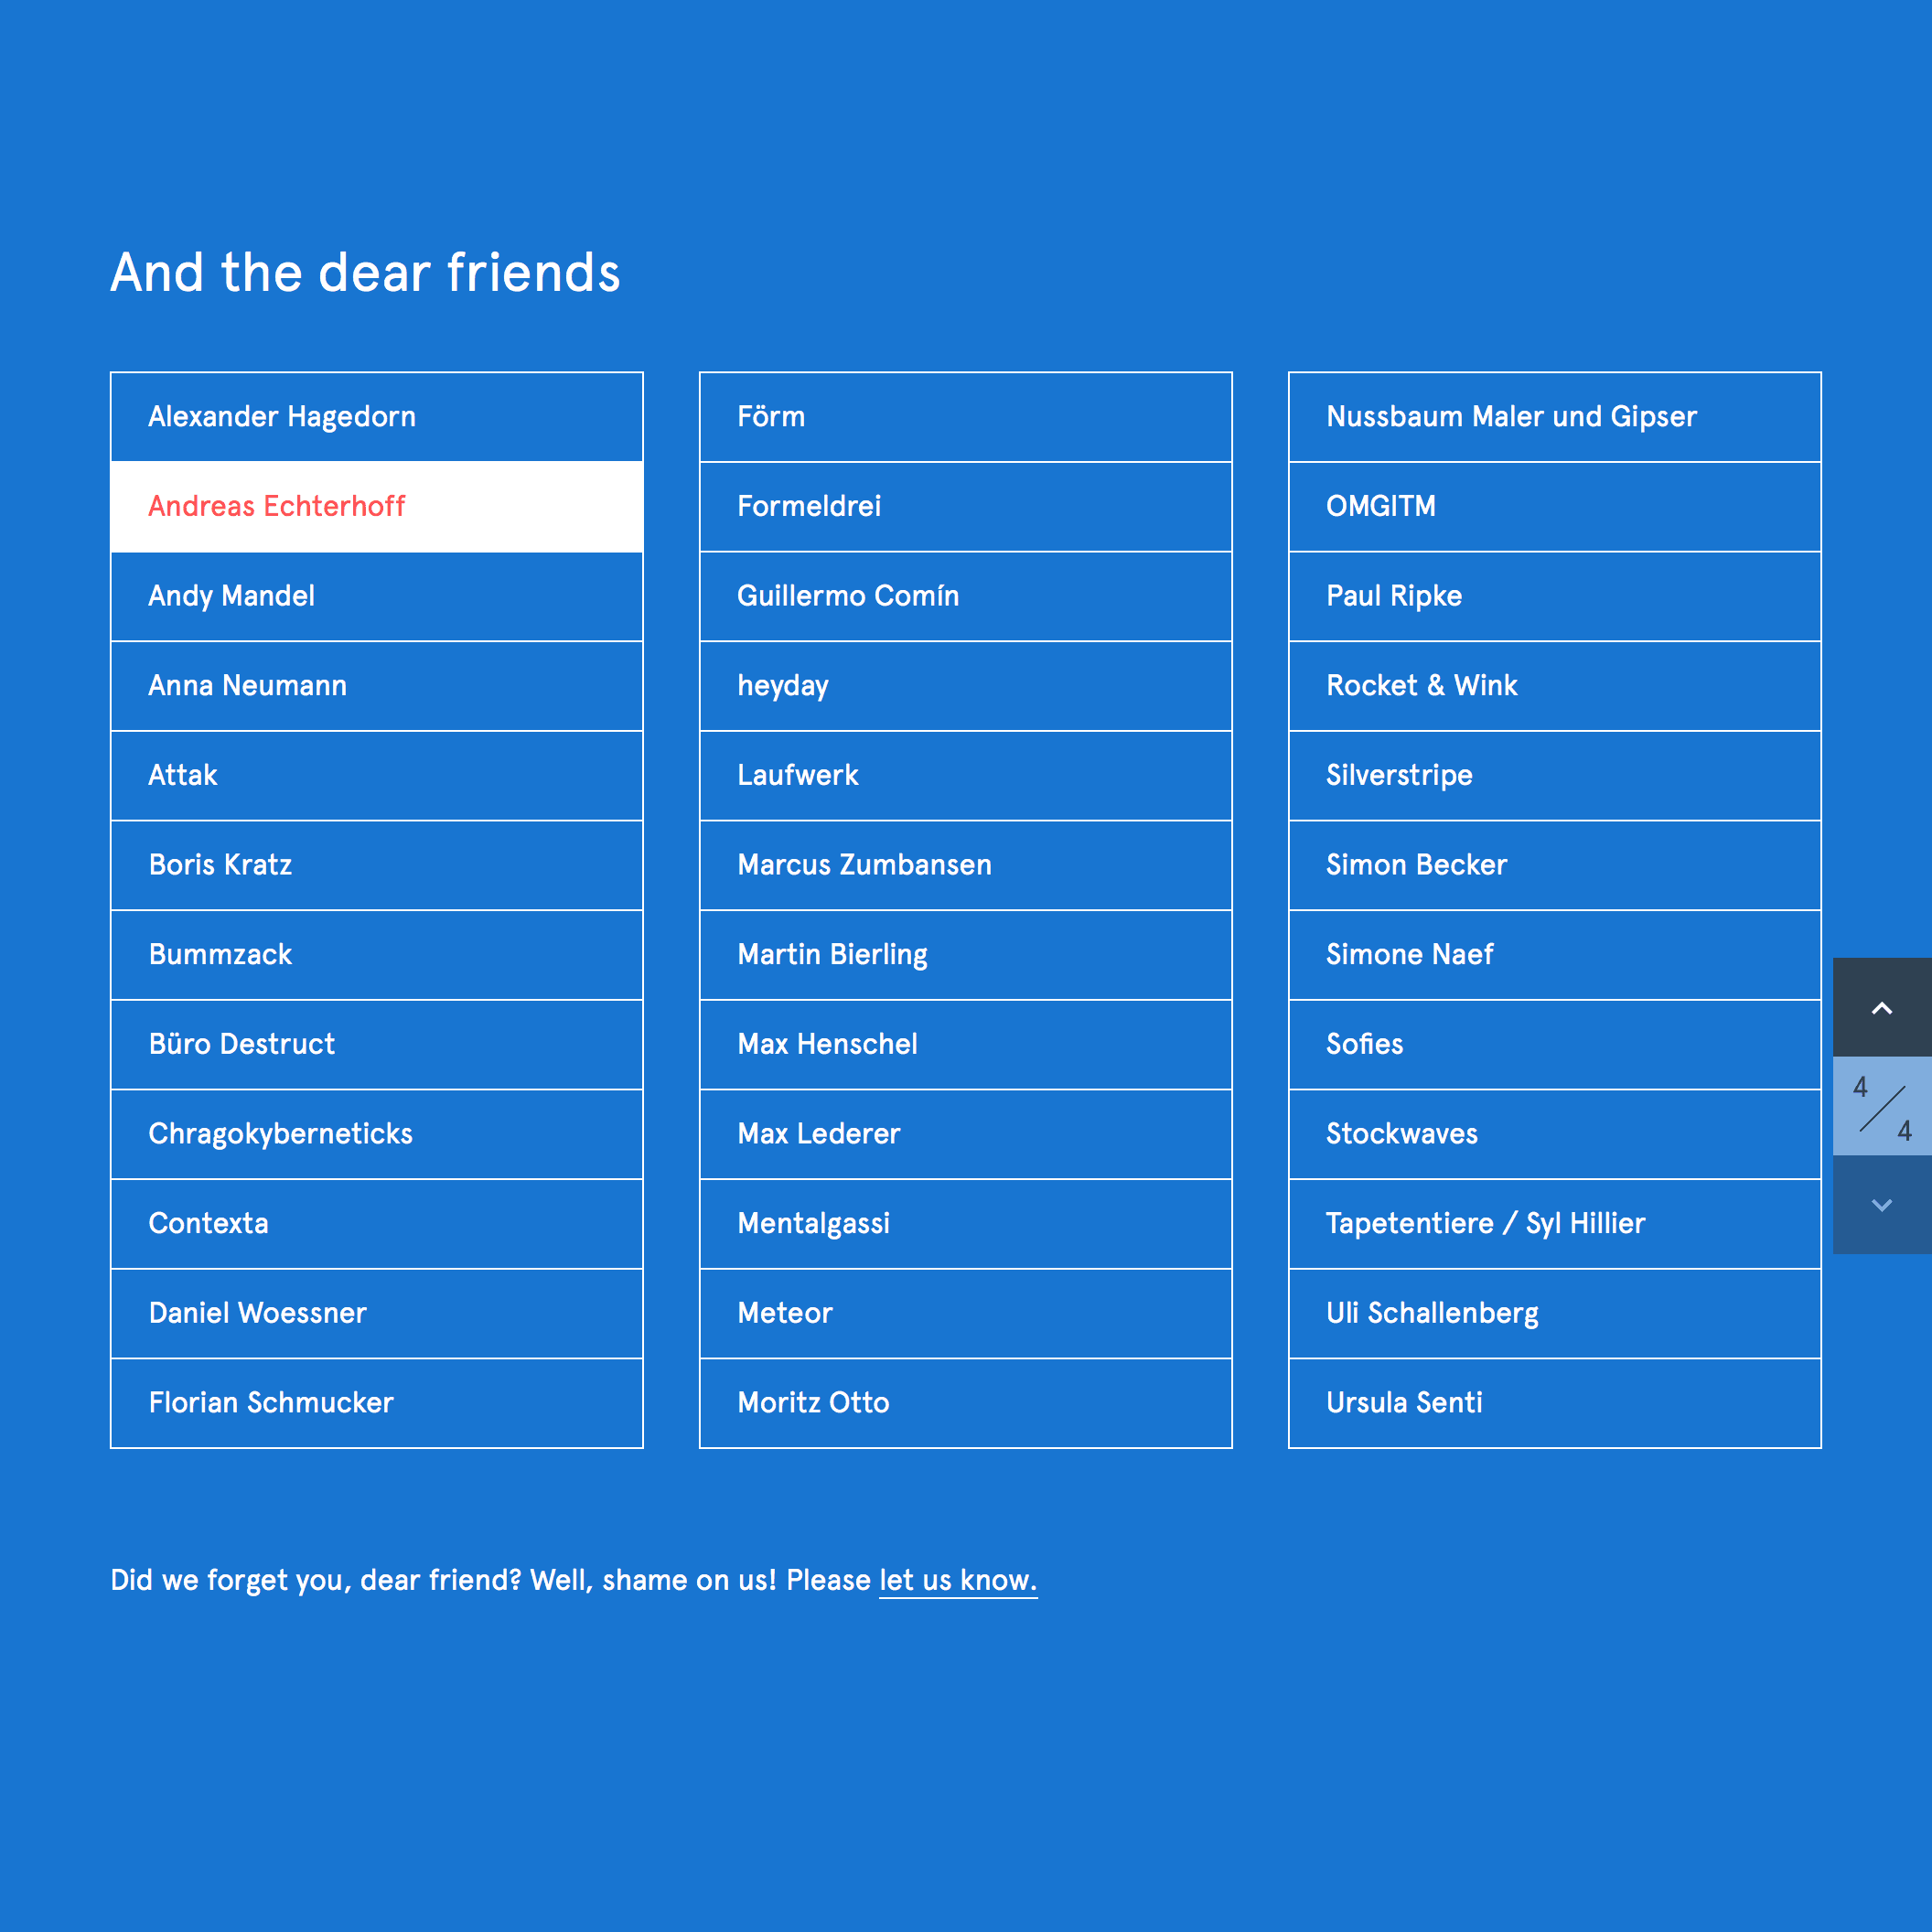Visit Uli Schallenberg's link
This screenshot has height=1932, width=1932.
pos(1555,1313)
